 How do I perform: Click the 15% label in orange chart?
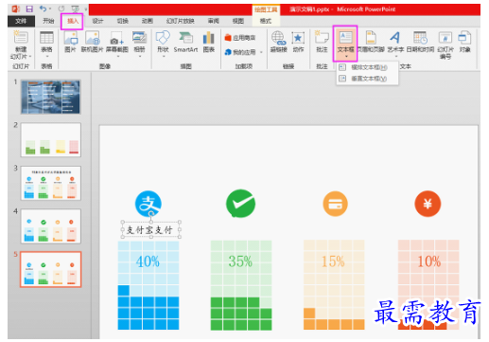(333, 261)
